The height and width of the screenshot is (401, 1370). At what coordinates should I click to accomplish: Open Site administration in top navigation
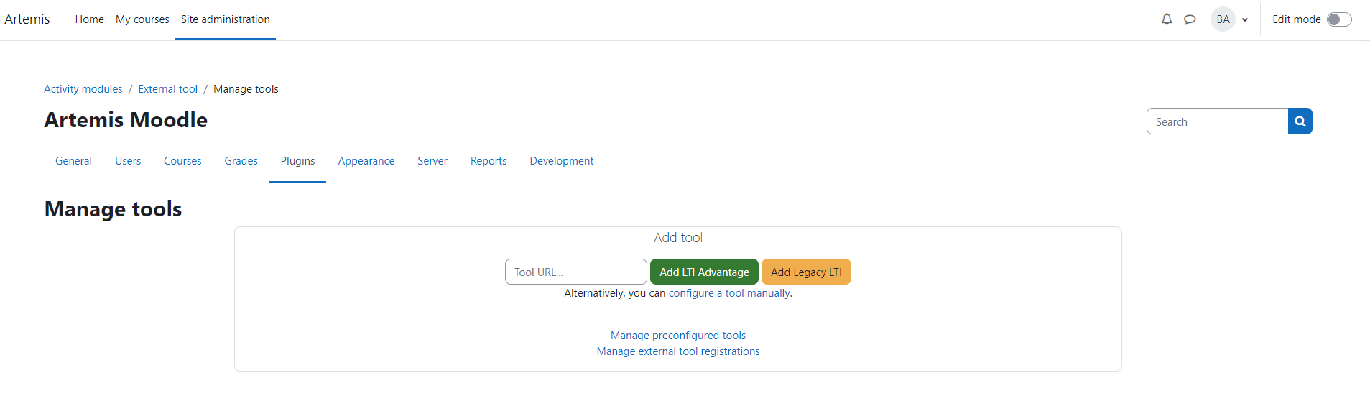(x=225, y=19)
